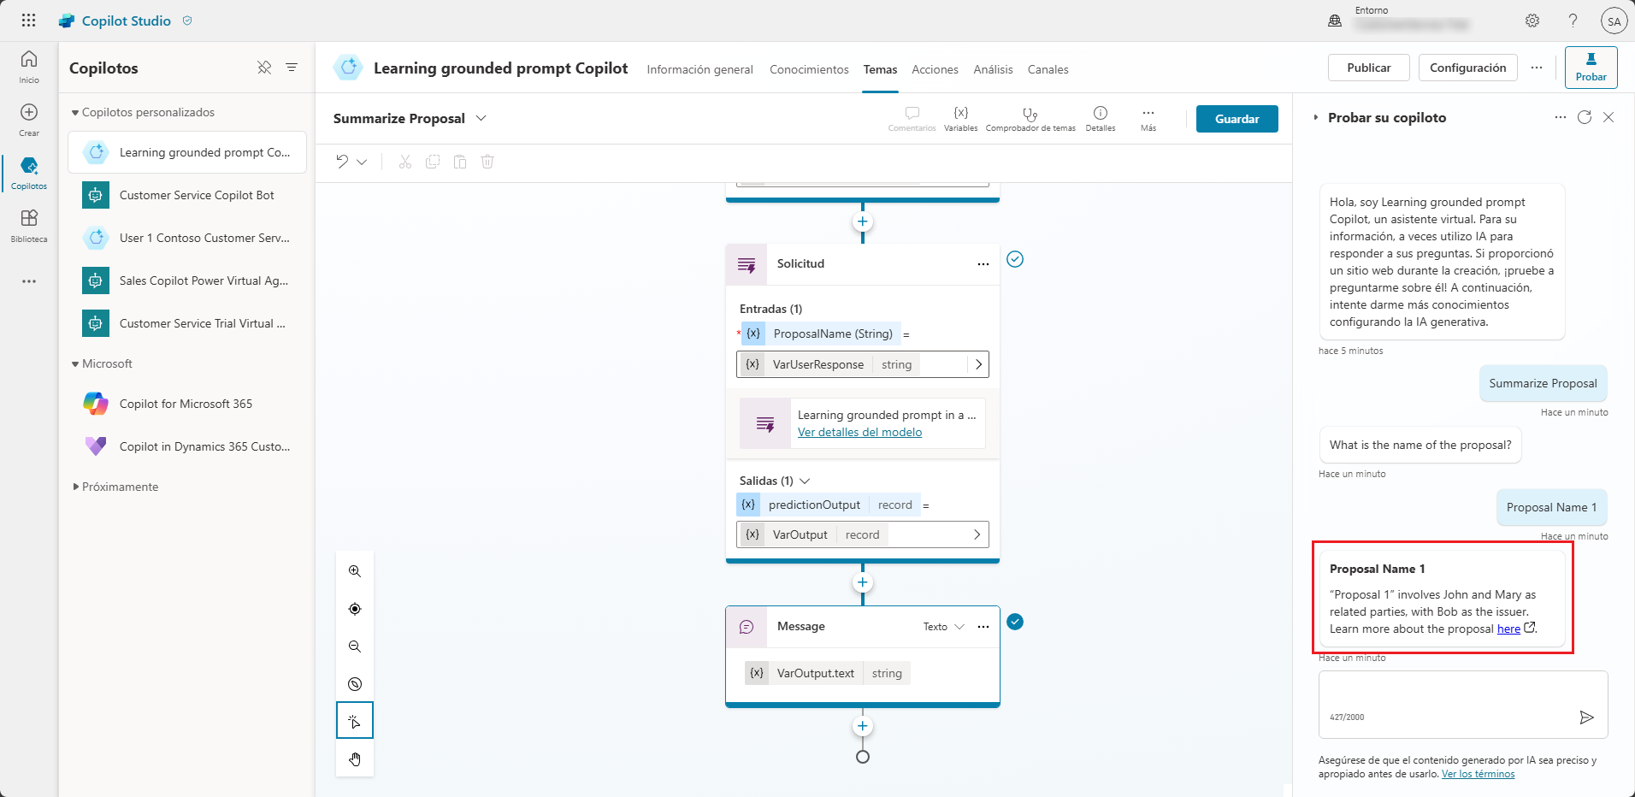The height and width of the screenshot is (797, 1635).
Task: Select Customer Service Copilot Bot
Action: pos(187,195)
